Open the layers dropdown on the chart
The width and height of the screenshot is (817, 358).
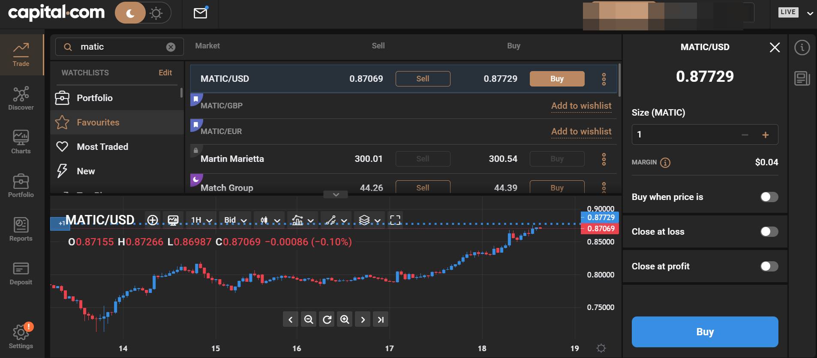click(370, 220)
